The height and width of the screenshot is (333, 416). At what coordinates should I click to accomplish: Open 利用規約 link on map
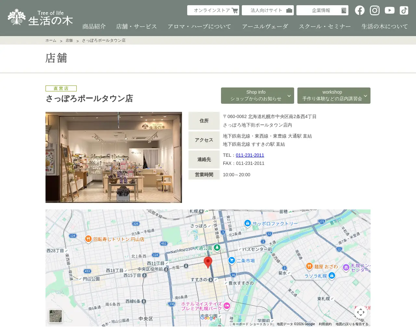coord(325,324)
